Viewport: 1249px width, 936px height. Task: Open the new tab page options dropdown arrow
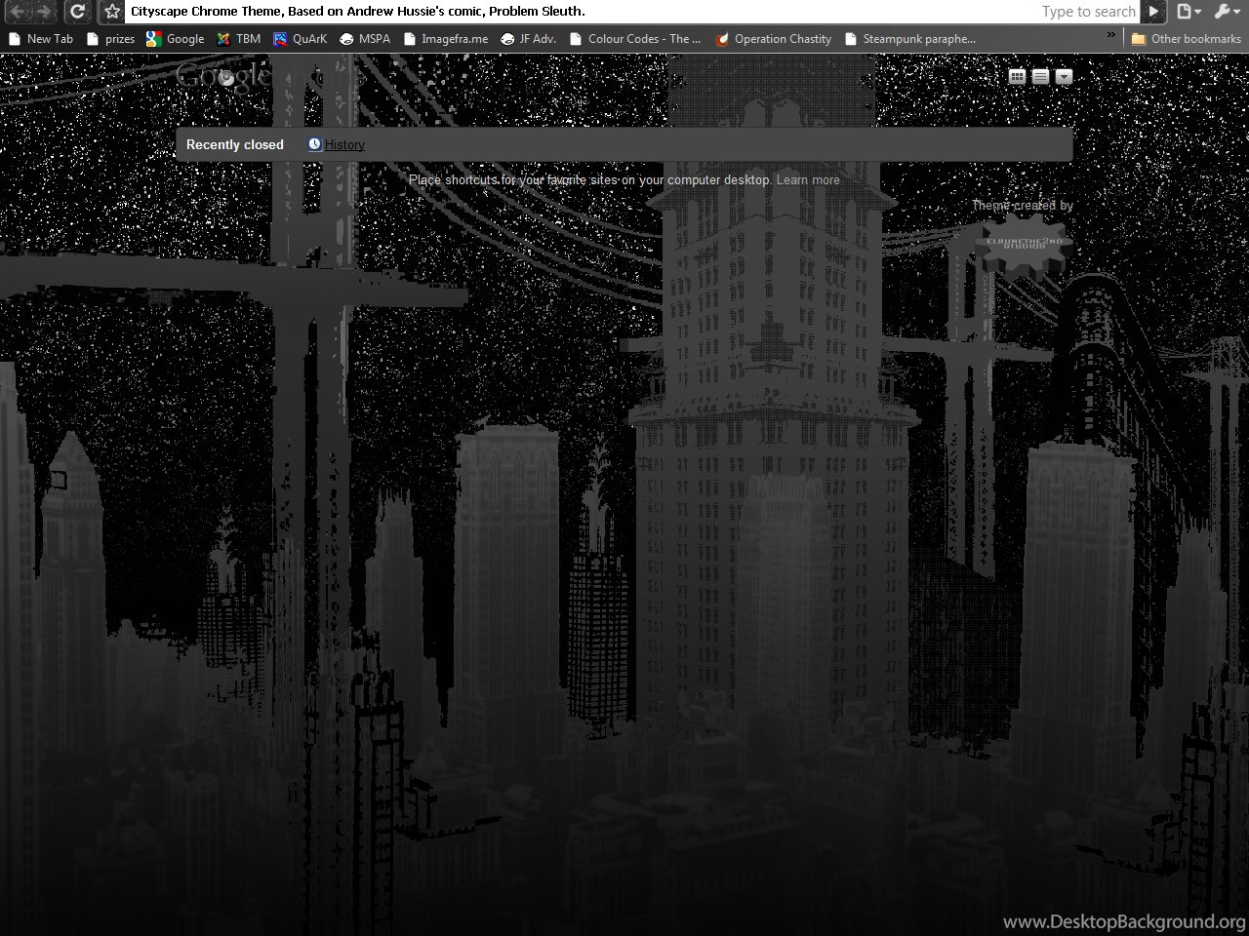(x=1064, y=76)
